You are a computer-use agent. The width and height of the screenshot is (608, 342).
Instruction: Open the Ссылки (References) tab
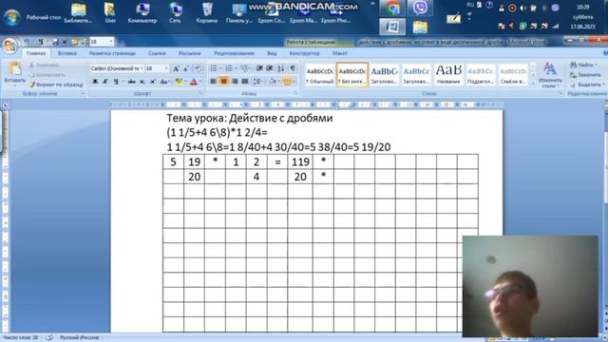coord(157,53)
